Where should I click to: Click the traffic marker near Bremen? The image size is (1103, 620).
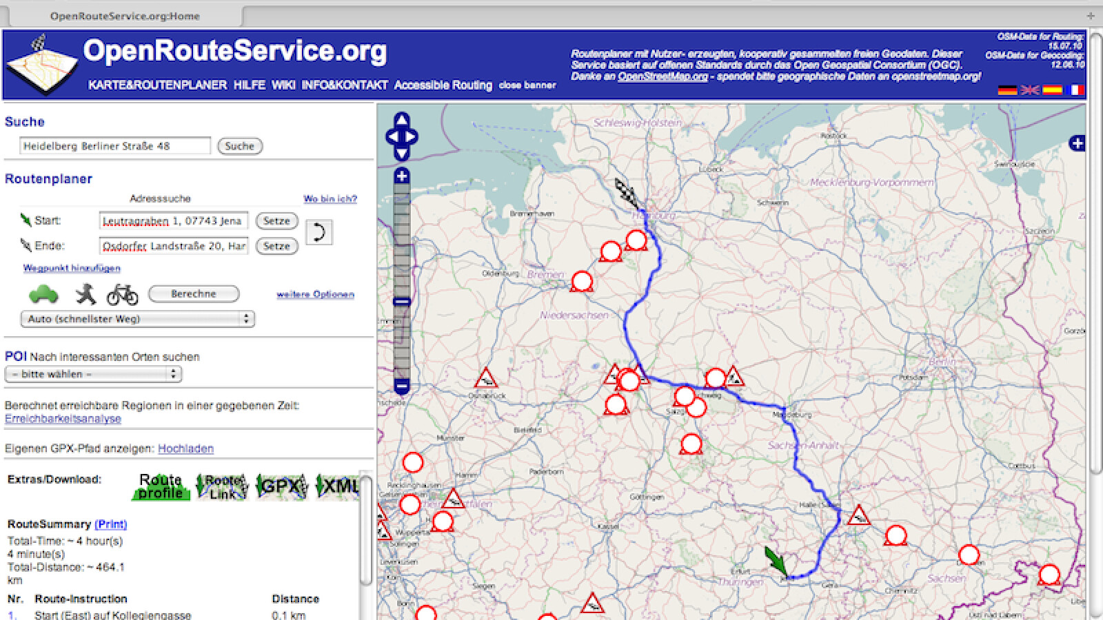click(x=582, y=282)
